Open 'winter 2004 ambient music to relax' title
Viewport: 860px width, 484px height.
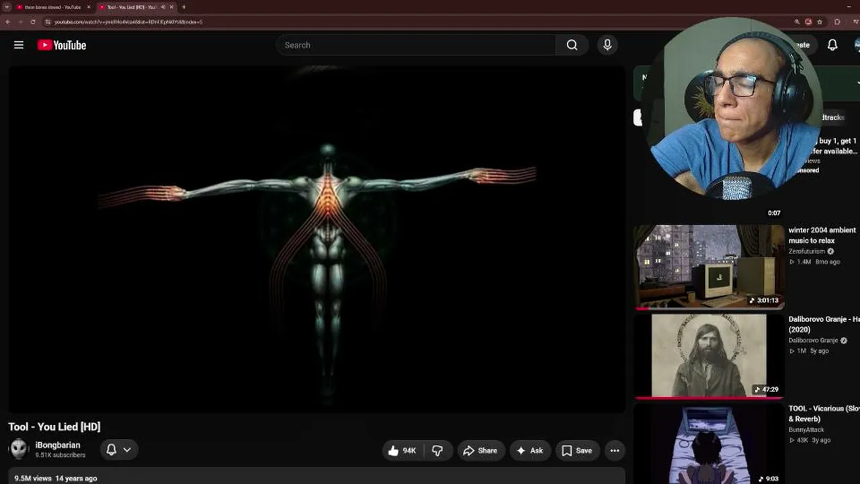[822, 235]
